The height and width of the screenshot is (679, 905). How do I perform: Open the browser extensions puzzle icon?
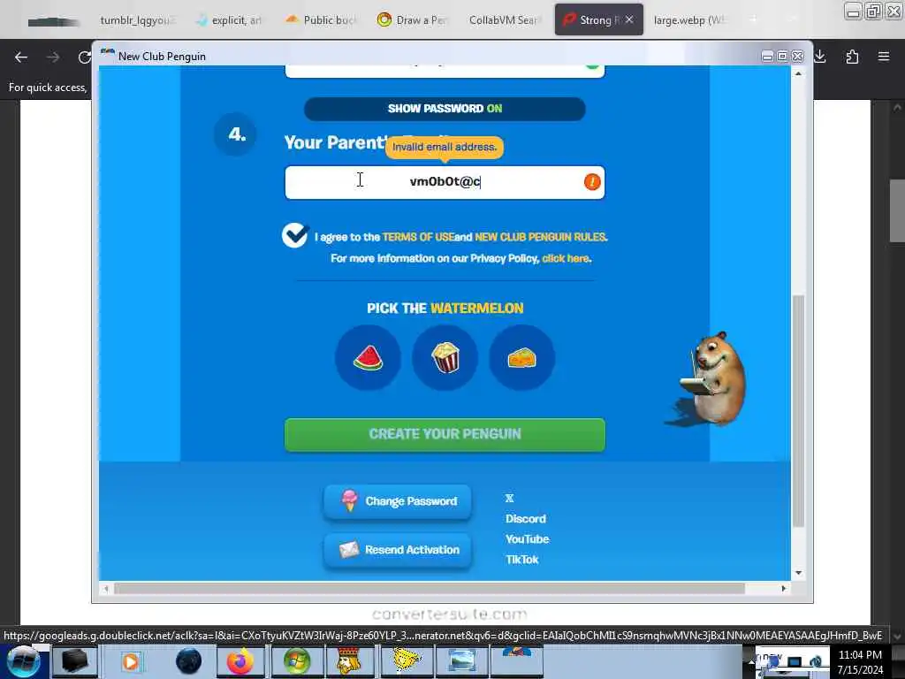click(x=852, y=57)
